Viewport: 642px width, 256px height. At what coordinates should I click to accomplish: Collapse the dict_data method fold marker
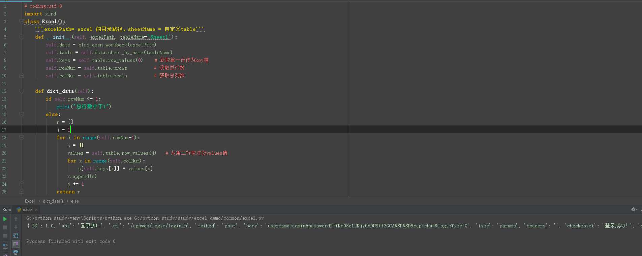click(x=22, y=91)
